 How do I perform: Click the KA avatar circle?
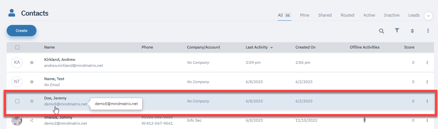click(17, 62)
